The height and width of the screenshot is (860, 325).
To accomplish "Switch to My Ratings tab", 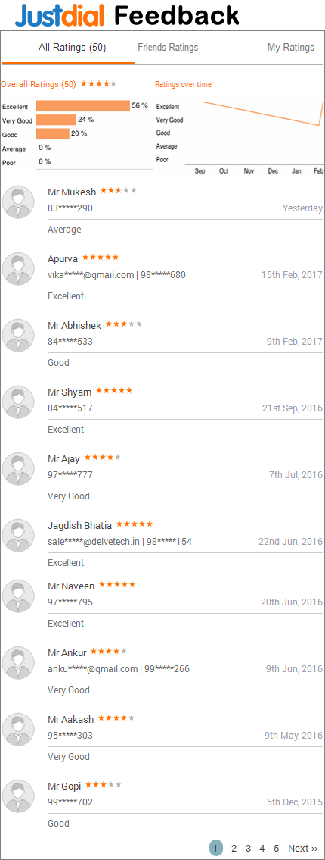I will click(x=290, y=48).
